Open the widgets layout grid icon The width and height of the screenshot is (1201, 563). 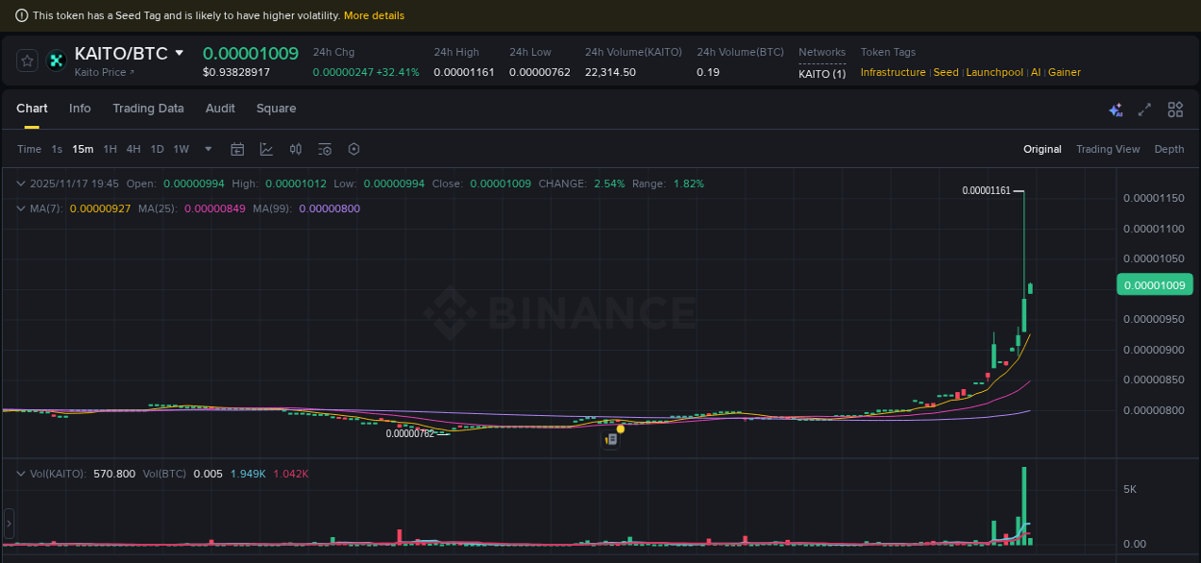pyautogui.click(x=1175, y=110)
